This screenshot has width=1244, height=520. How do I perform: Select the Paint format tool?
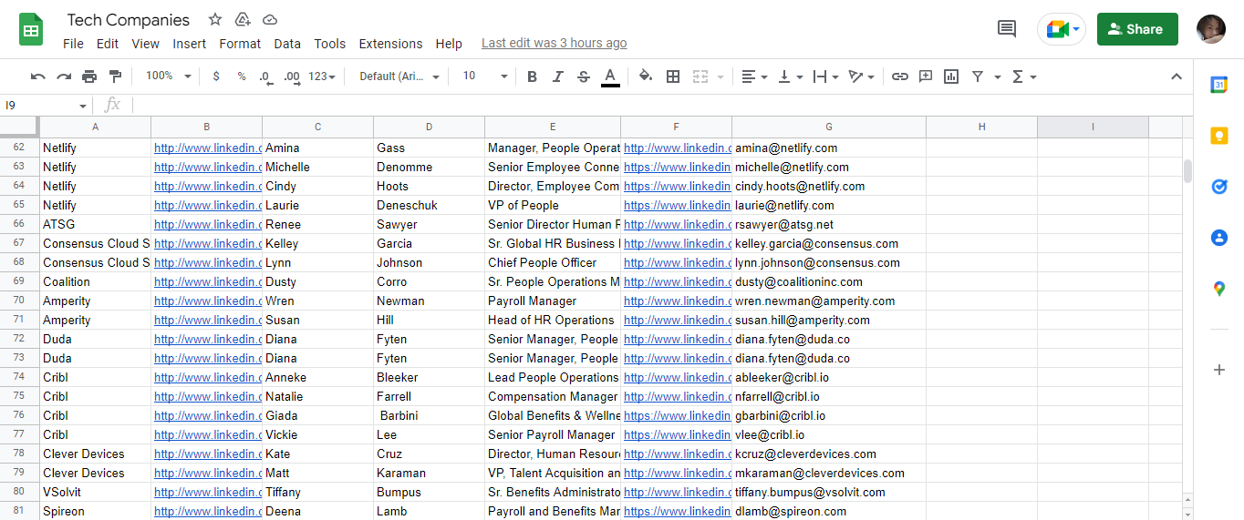[x=115, y=76]
